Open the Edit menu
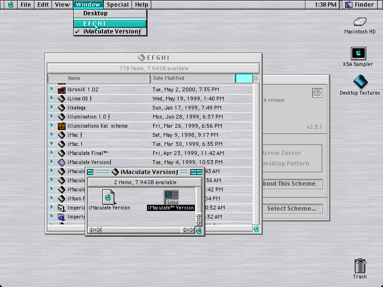Image resolution: width=383 pixels, height=287 pixels. (x=43, y=4)
